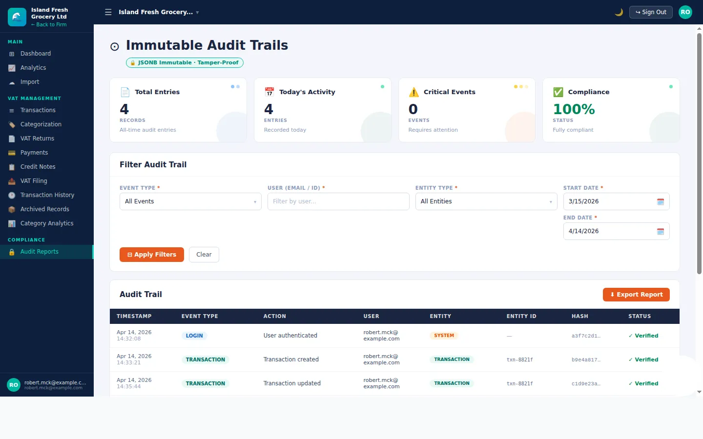Click the Timestamp column header
Viewport: 703px width, 439px height.
click(134, 316)
